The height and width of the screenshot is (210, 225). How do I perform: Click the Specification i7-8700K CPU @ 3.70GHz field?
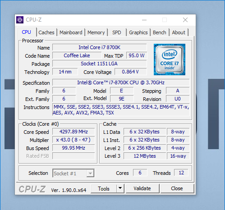pos(121,82)
